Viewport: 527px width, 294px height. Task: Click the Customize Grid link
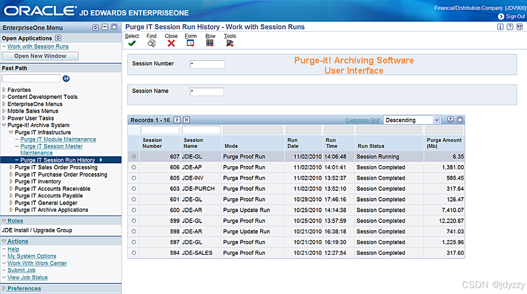coord(362,120)
